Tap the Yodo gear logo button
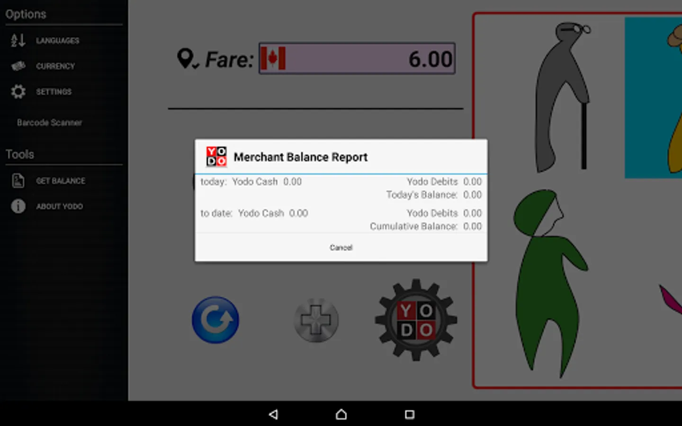The width and height of the screenshot is (682, 426). point(416,320)
